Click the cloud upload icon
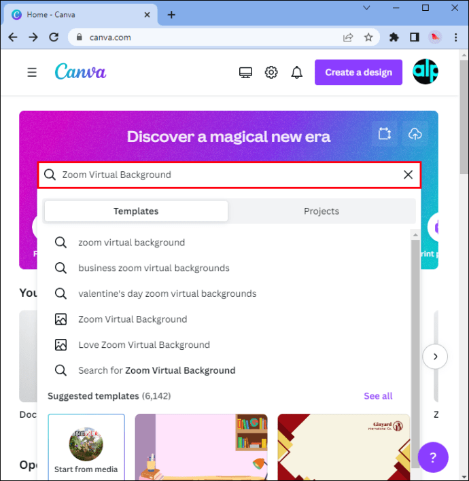The width and height of the screenshot is (469, 481). [415, 134]
